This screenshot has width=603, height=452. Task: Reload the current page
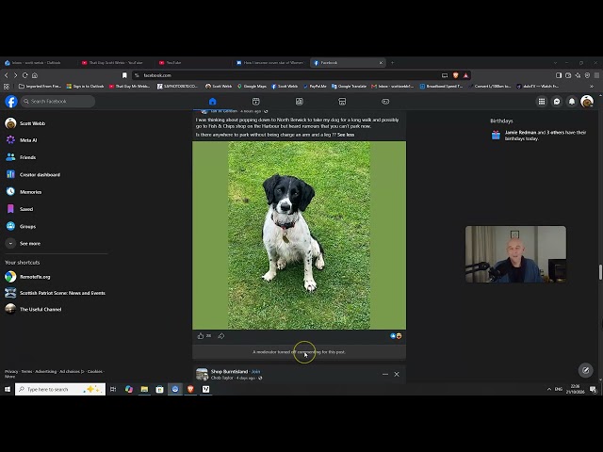25,75
